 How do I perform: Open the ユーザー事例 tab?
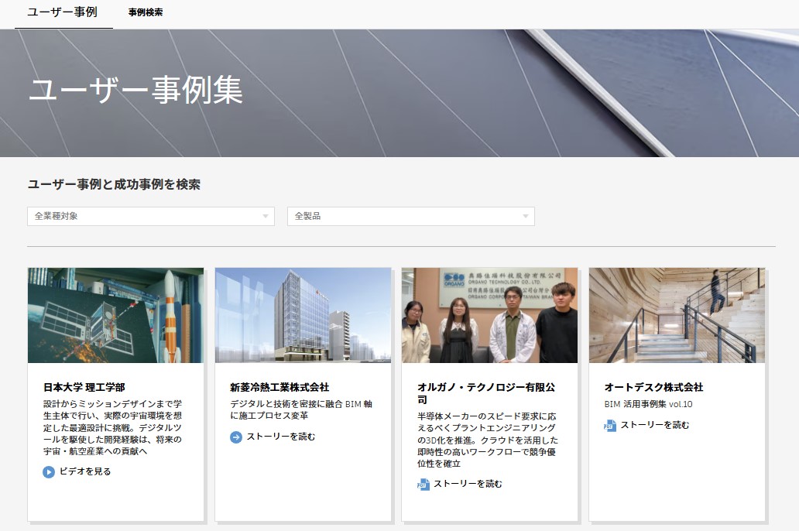point(63,12)
